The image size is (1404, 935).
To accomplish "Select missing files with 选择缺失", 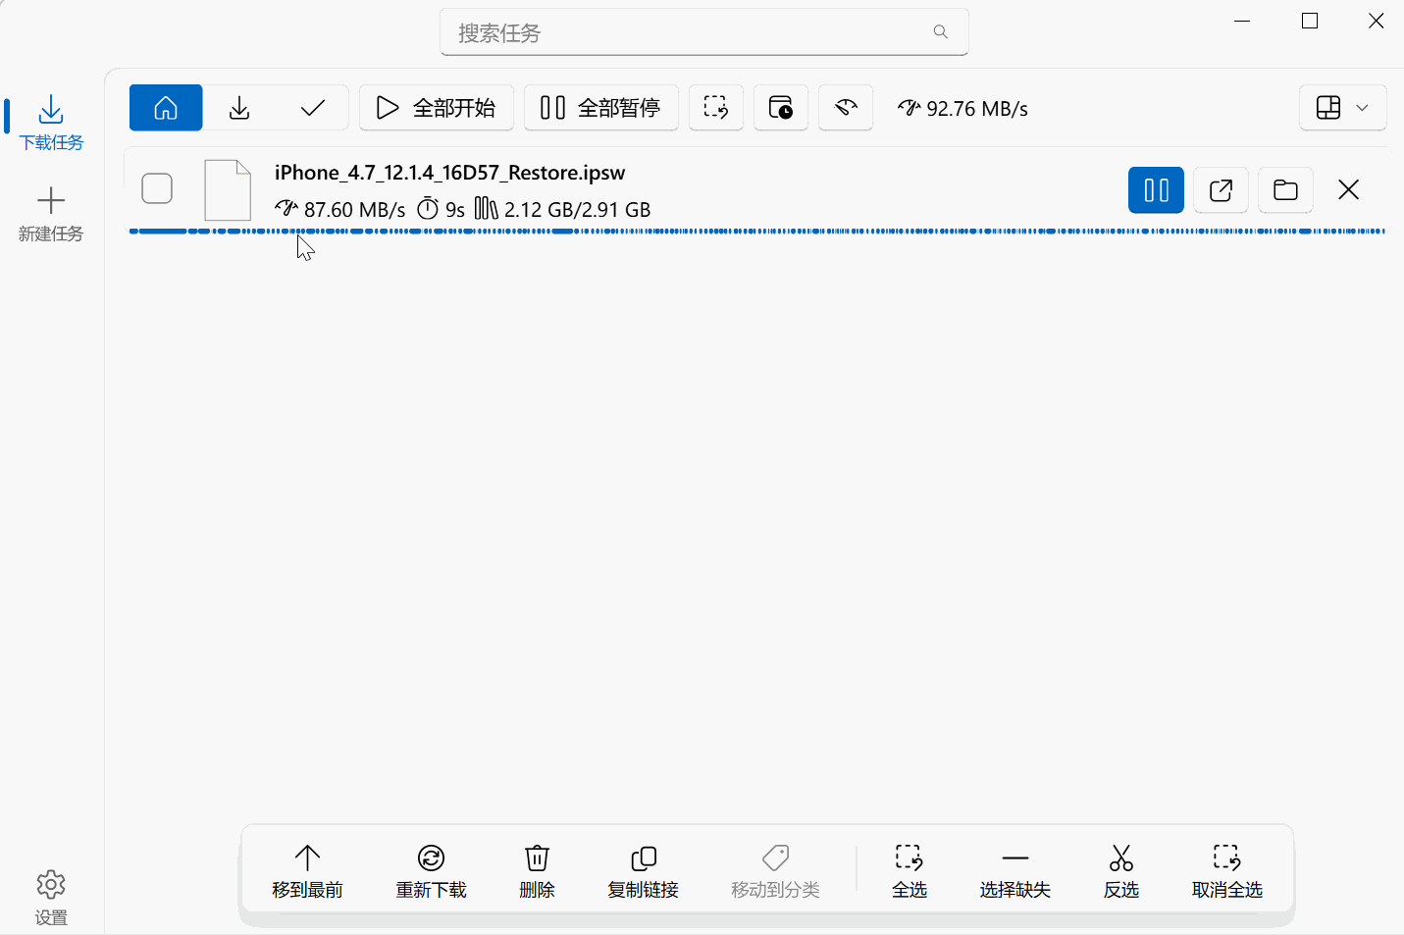I will (x=1014, y=871).
